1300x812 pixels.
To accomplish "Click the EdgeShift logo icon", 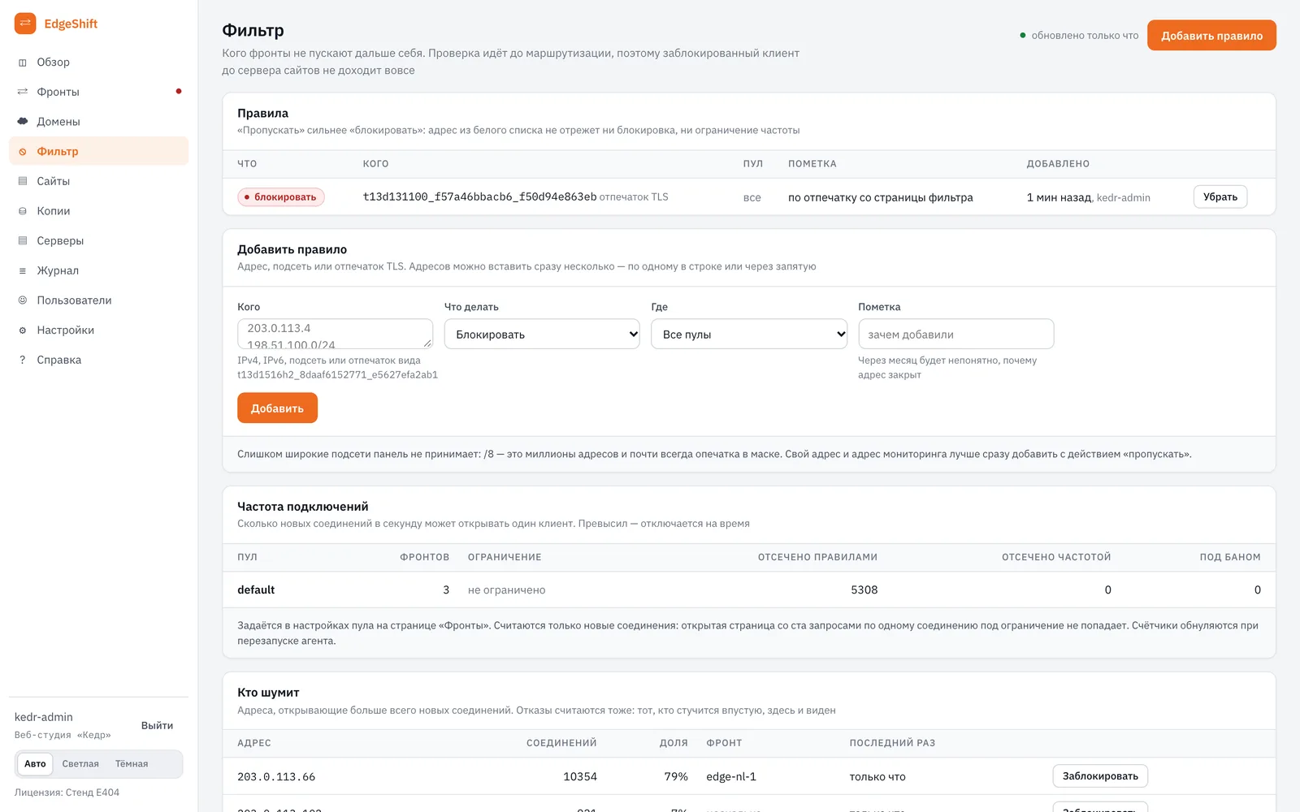I will point(25,24).
